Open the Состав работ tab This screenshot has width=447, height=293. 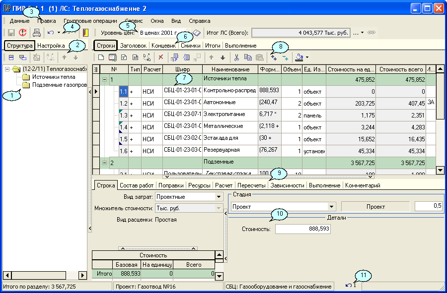pyautogui.click(x=137, y=185)
